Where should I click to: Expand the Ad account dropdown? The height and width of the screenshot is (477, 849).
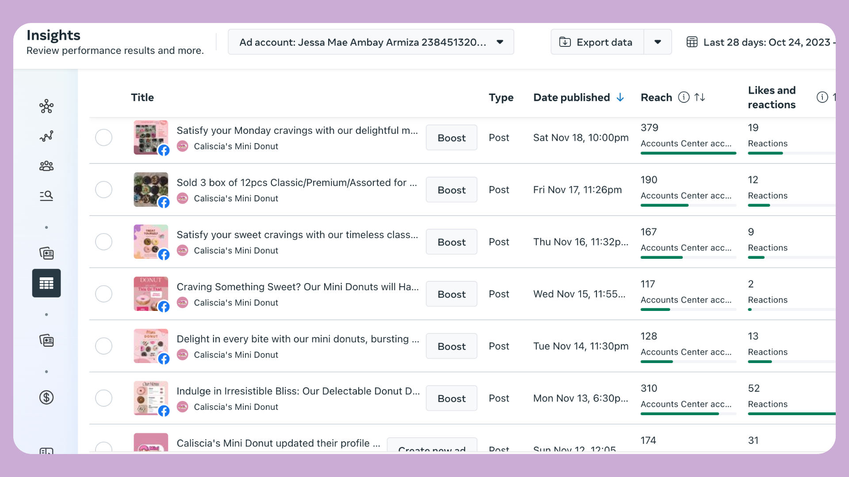[x=371, y=42]
